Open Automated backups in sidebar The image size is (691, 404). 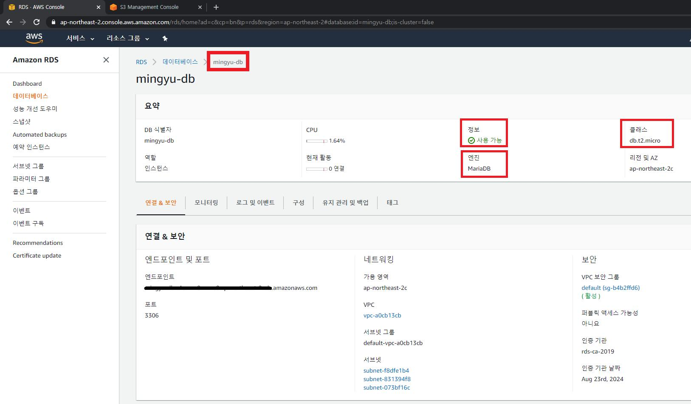coord(39,135)
